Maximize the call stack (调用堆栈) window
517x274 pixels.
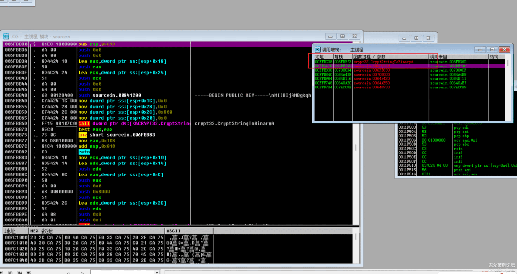(491, 49)
